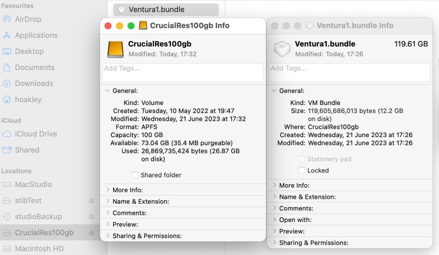Tick the Locked checkbox for Ventura1.bundle

point(302,170)
